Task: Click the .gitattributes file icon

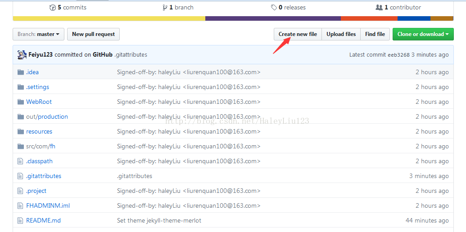Action: 20,176
